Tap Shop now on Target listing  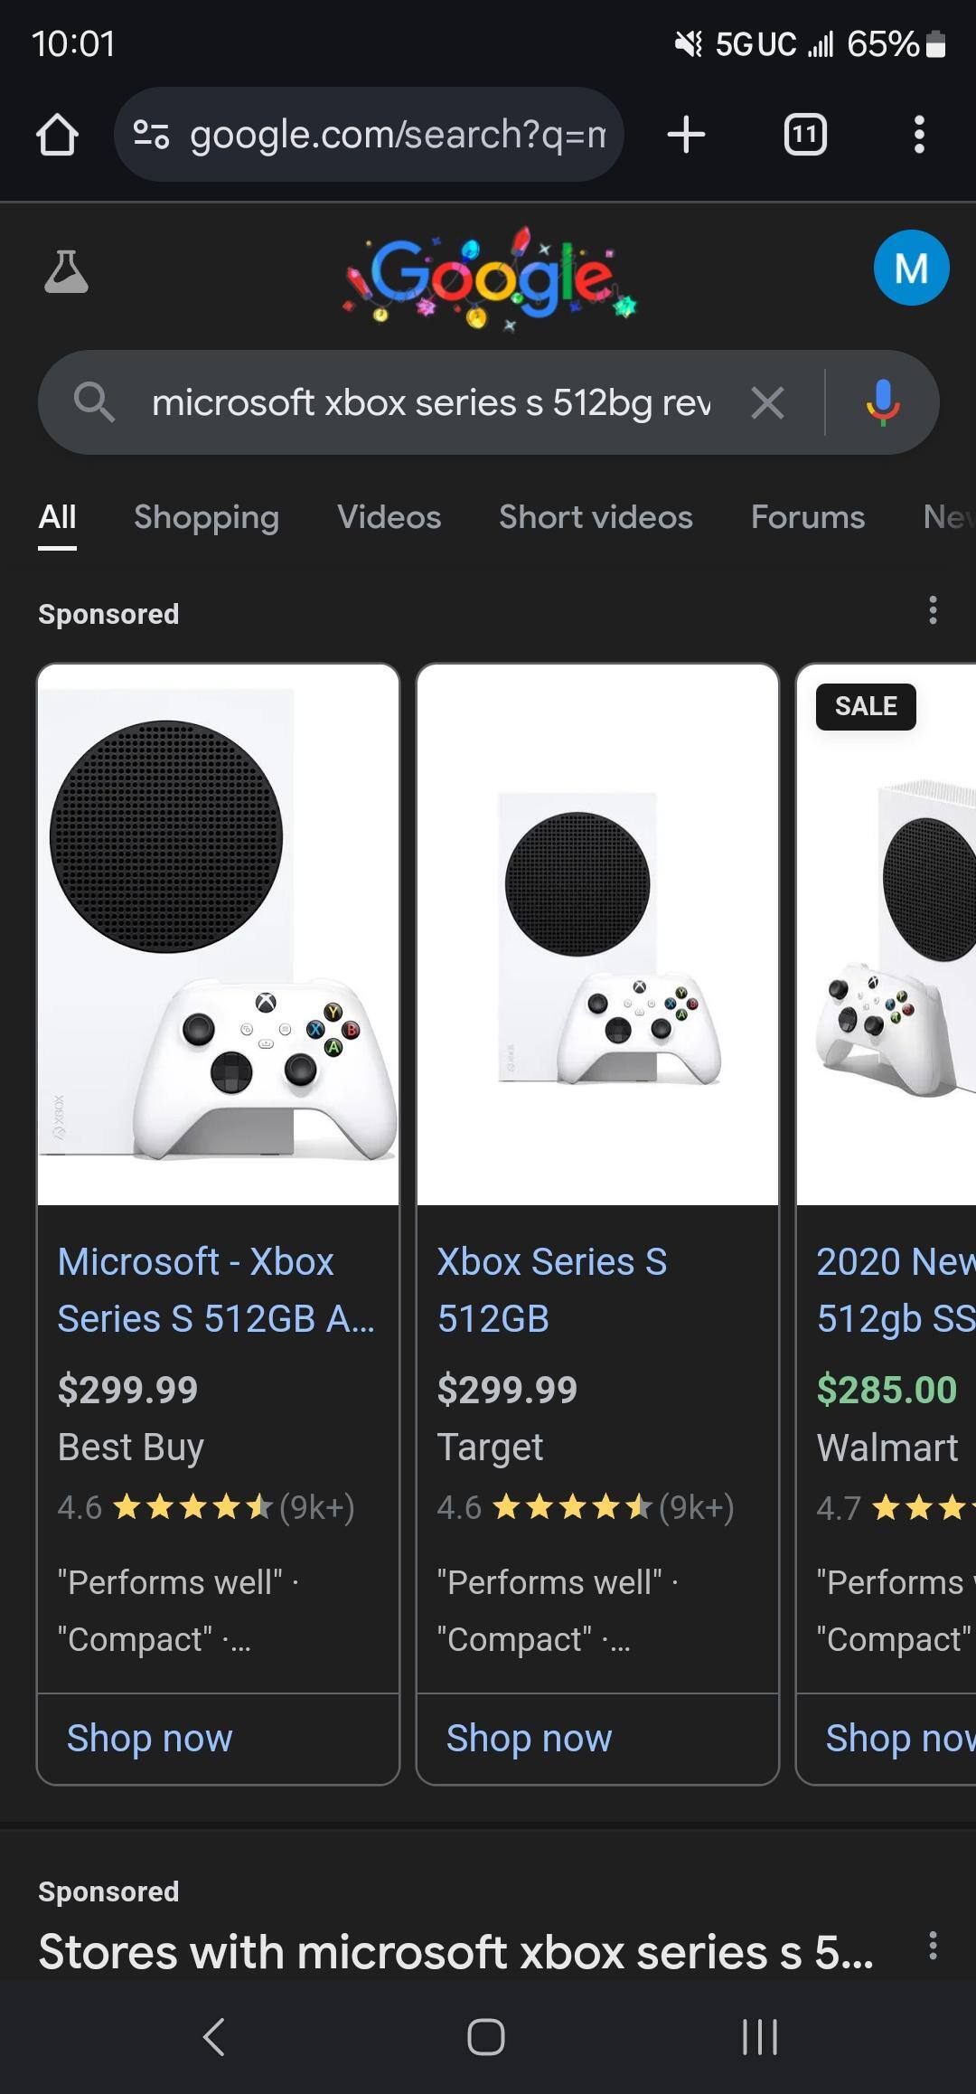(530, 1738)
